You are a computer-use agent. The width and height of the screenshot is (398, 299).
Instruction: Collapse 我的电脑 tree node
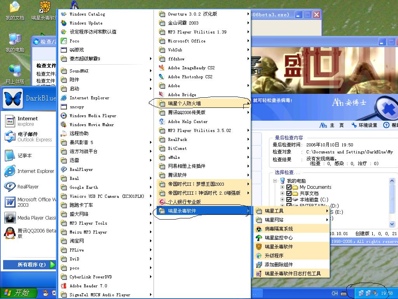[x=275, y=181]
